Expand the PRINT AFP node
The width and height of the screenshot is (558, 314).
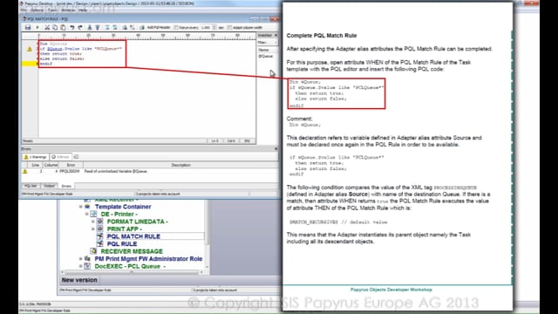coord(93,229)
